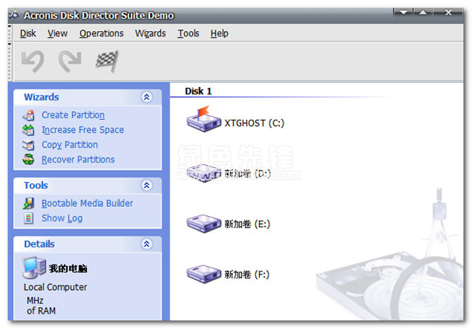Click the Undo arrow toolbar icon
Image resolution: width=472 pixels, height=329 pixels.
tap(33, 61)
